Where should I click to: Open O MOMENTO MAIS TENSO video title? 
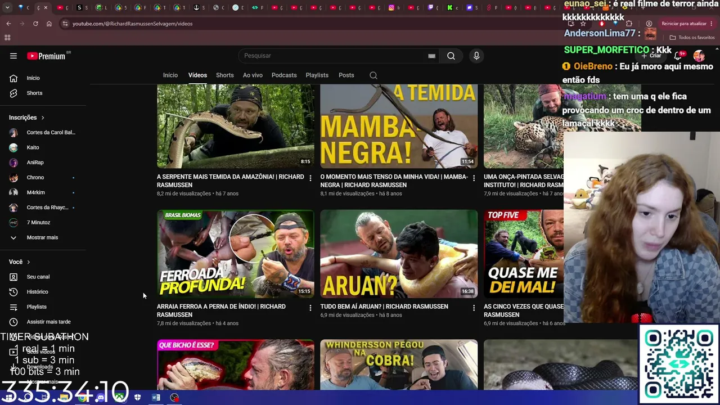[394, 181]
